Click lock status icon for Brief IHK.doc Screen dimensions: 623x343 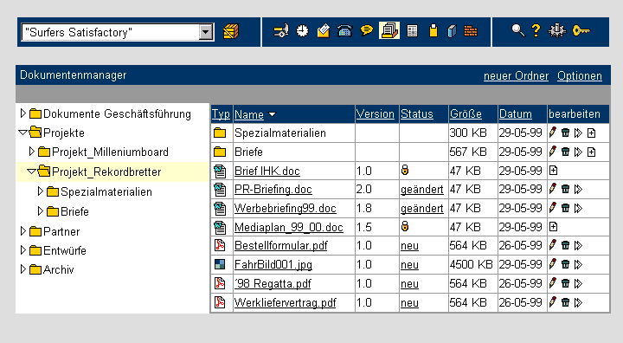[405, 170]
